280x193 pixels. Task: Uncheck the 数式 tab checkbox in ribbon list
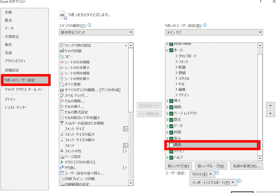[x=171, y=120]
